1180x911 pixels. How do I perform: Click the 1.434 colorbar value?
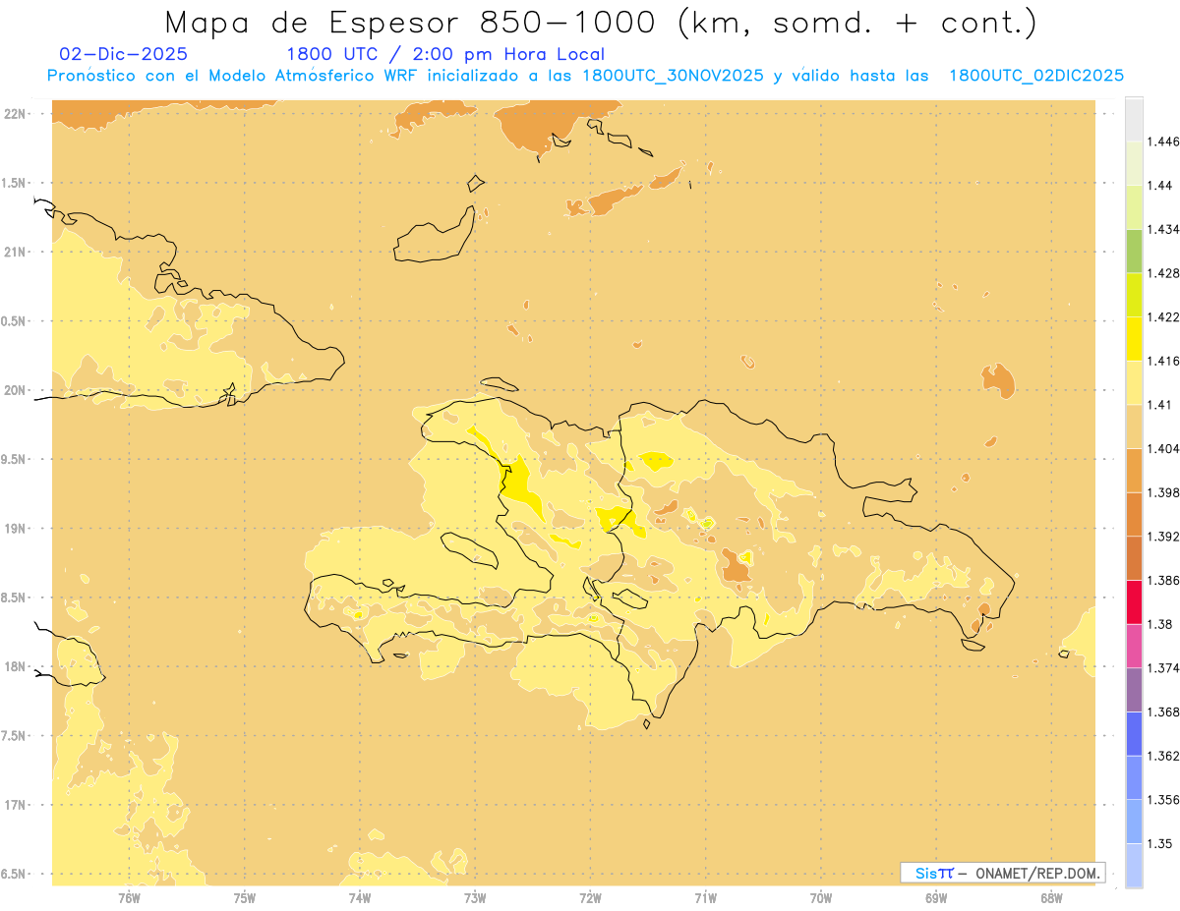coord(1163,229)
